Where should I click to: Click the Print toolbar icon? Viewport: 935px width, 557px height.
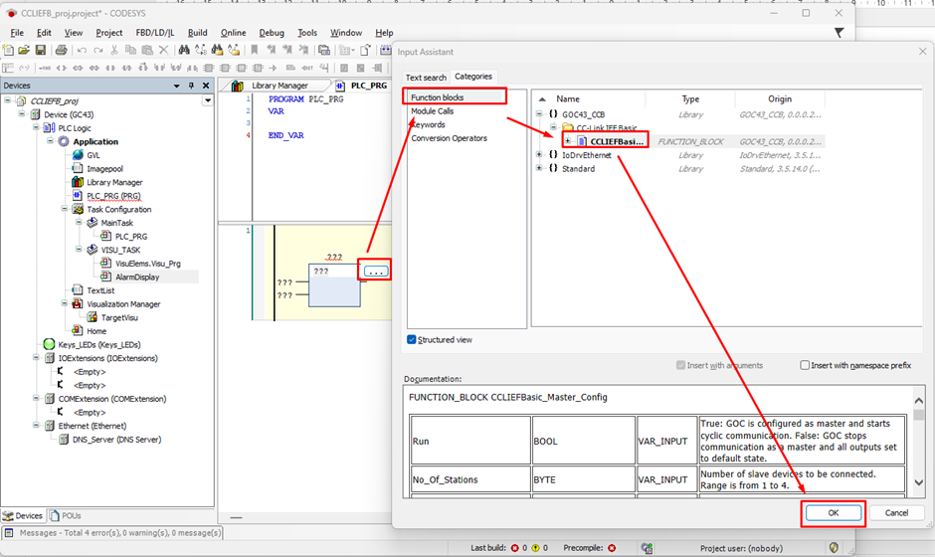61,50
